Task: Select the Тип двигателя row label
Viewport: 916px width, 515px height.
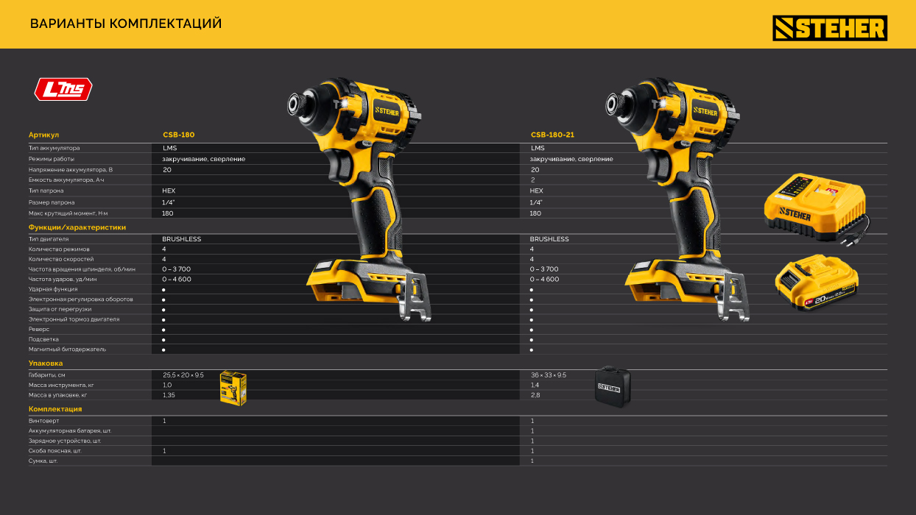Action: (49, 239)
